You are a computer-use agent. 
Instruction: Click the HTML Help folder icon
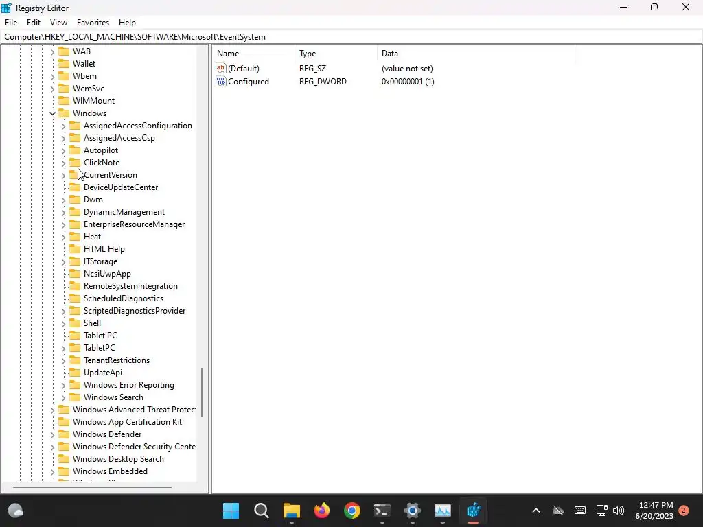pos(75,248)
